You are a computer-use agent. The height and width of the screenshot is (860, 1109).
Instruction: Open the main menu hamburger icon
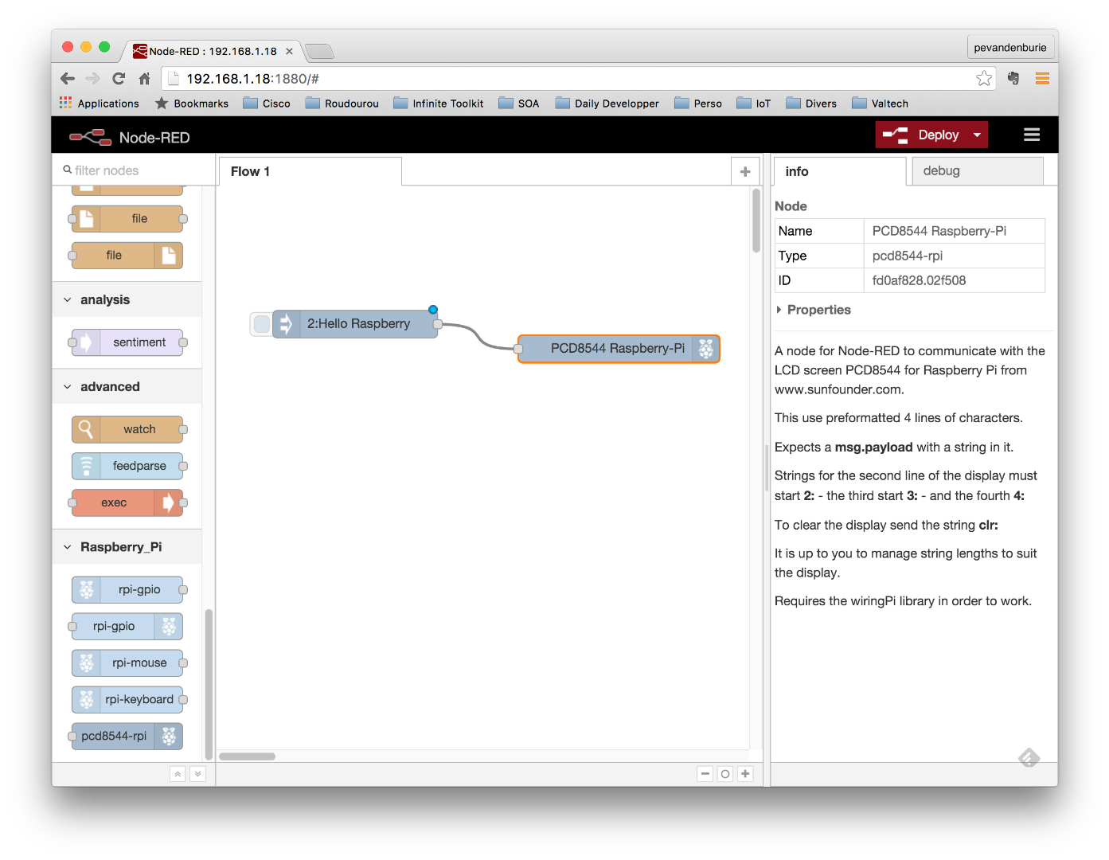pyautogui.click(x=1031, y=135)
